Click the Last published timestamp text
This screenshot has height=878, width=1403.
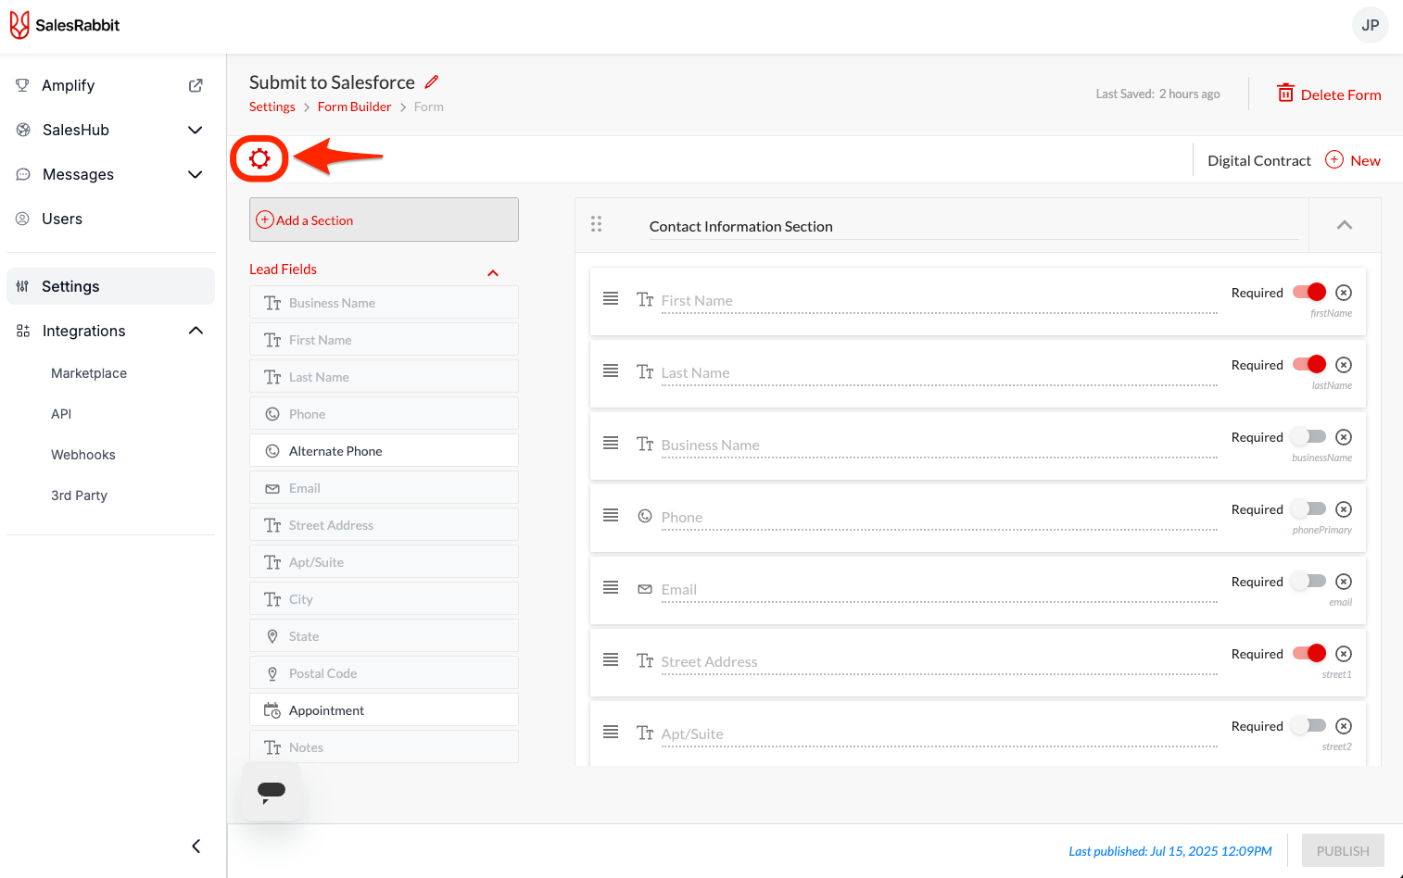[x=1170, y=851]
